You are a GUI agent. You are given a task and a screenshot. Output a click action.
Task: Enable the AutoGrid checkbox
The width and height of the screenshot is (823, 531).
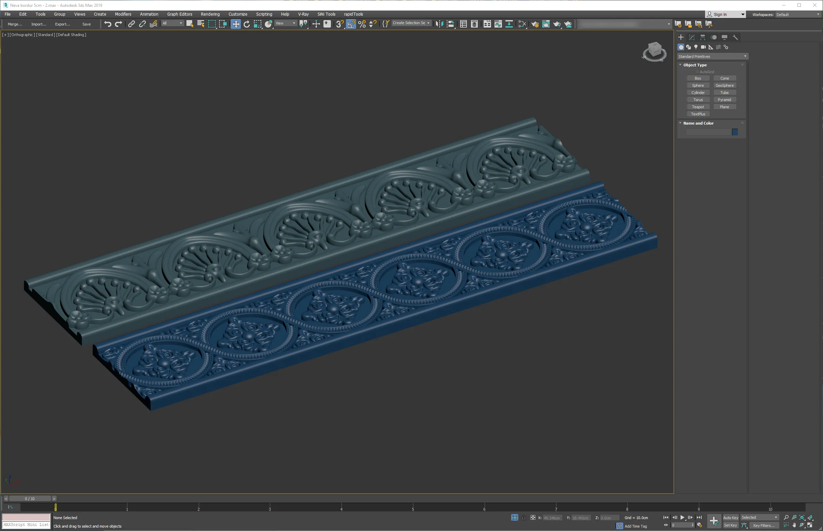[x=697, y=72]
